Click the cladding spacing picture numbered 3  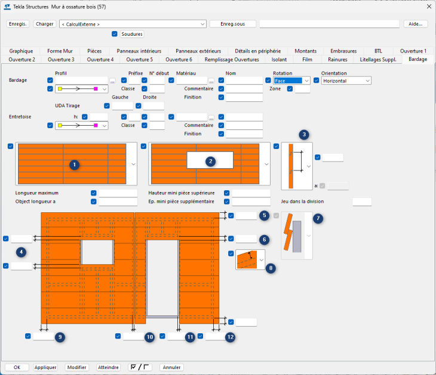[x=293, y=165]
